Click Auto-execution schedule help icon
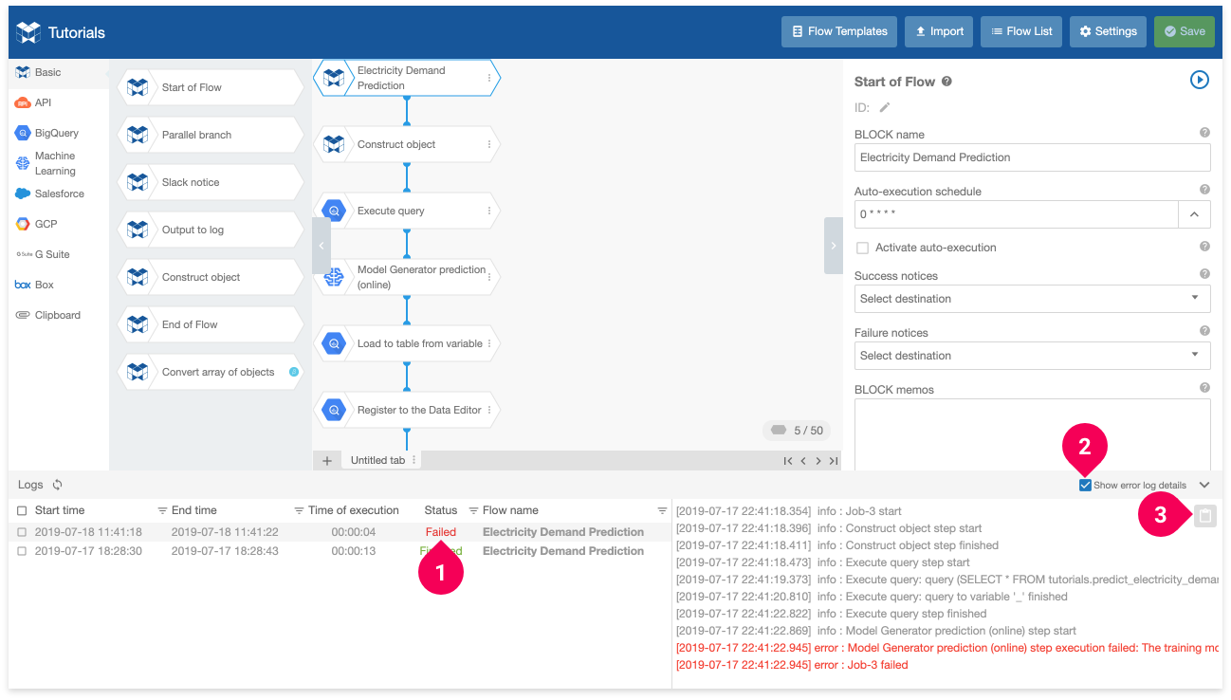Image resolution: width=1231 pixels, height=700 pixels. pos(1204,190)
